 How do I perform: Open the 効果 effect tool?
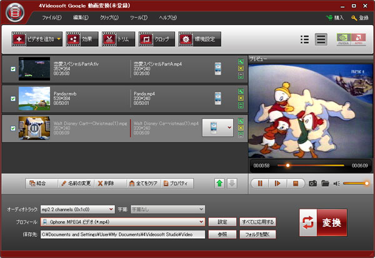(82, 39)
